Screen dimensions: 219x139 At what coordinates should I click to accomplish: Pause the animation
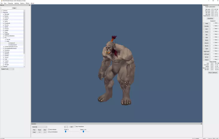pyautogui.click(x=40, y=130)
